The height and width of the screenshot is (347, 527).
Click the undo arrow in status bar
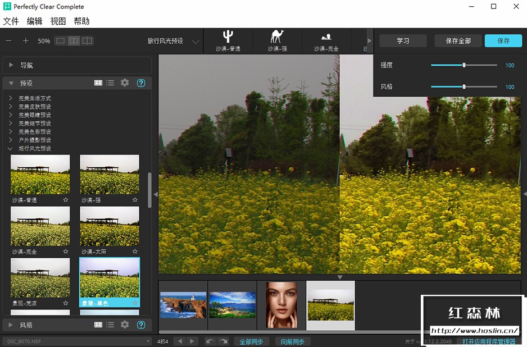click(210, 341)
